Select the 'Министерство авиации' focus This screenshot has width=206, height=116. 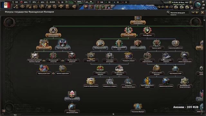point(72,95)
